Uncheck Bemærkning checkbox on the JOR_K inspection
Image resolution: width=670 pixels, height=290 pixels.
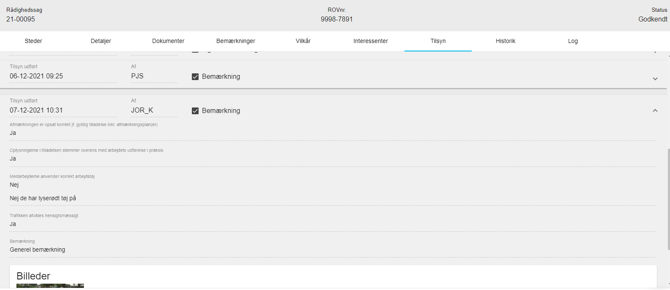click(195, 111)
